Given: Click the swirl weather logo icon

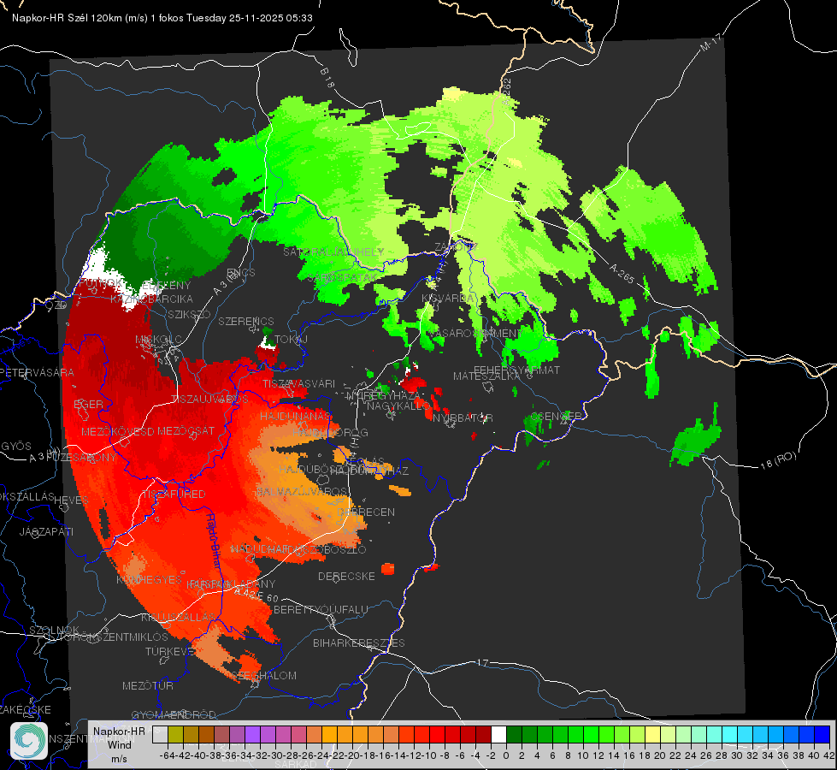Looking at the screenshot, I should [29, 741].
